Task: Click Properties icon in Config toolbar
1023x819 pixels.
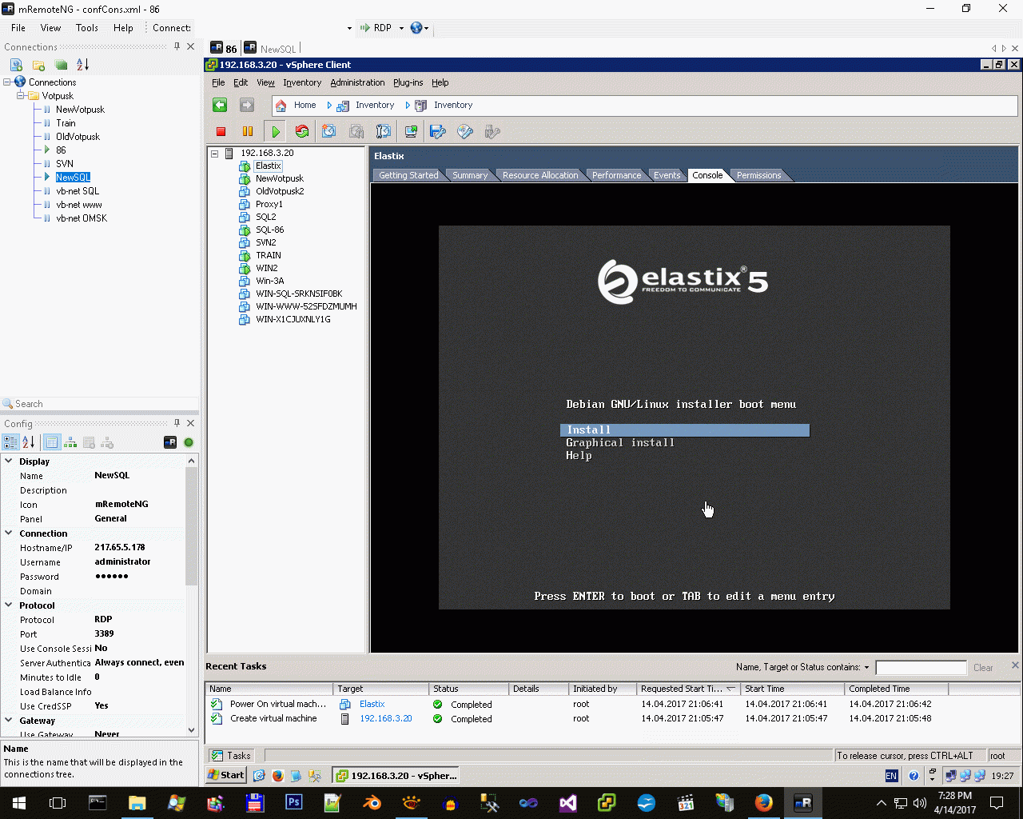Action: 52,442
